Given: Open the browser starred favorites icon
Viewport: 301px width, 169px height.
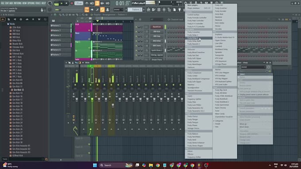Looking at the screenshot, I should coord(33,19).
